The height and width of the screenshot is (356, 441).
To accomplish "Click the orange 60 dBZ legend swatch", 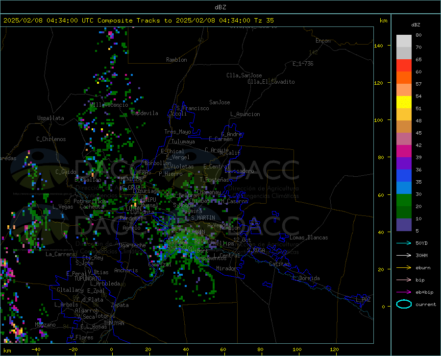I will tap(404, 77).
